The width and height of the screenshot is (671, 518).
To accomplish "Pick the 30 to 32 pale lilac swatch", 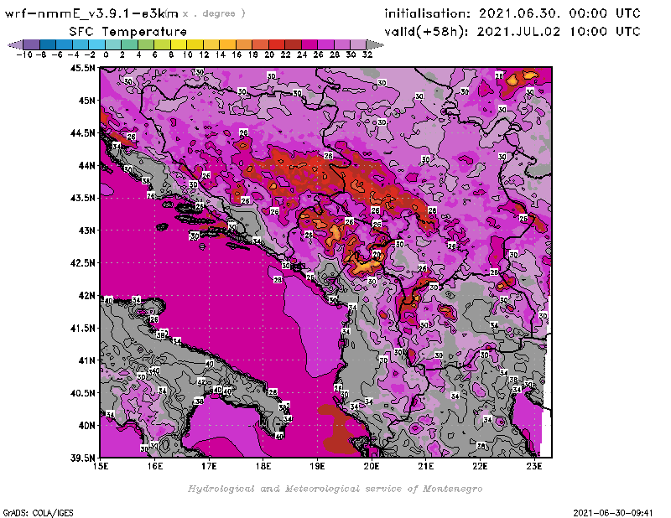I will [x=358, y=44].
